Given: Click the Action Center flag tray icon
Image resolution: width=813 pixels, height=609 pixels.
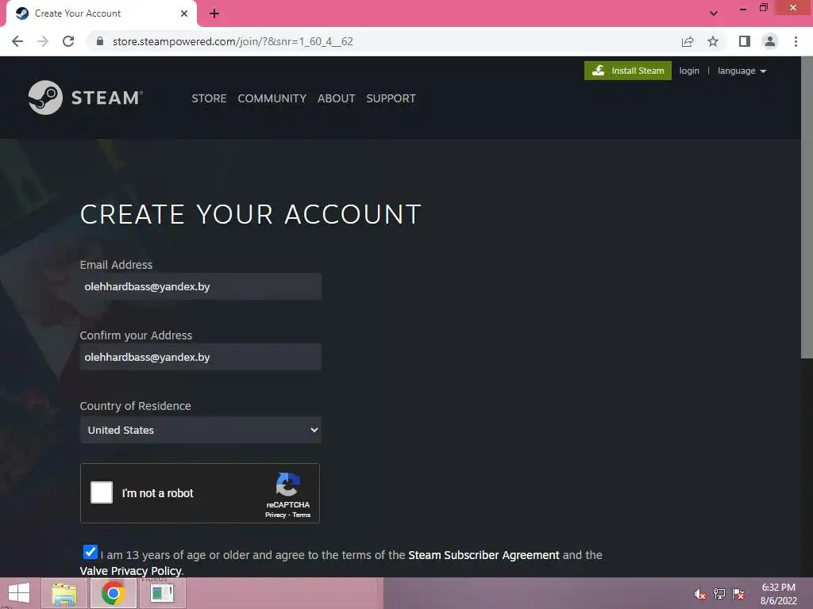Looking at the screenshot, I should [738, 594].
